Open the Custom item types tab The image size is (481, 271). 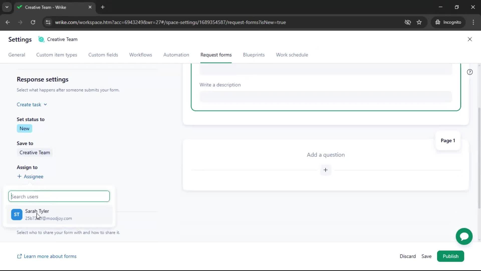coord(57,55)
